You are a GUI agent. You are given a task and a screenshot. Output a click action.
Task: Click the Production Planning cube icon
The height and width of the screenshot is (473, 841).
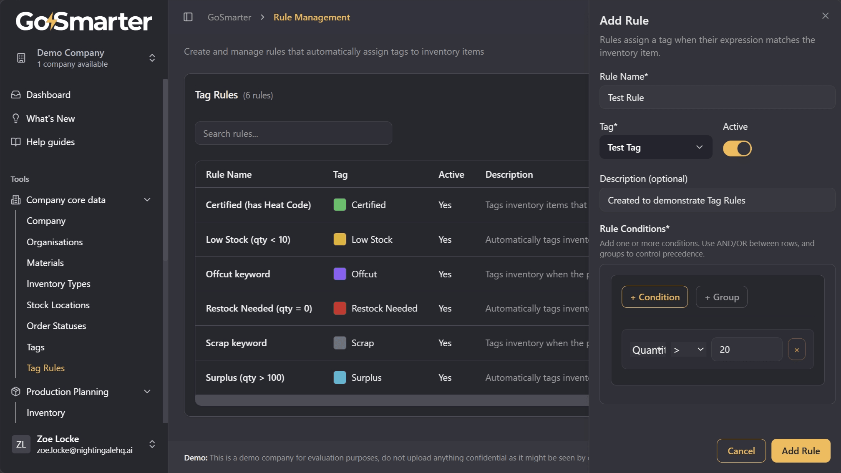(16, 392)
